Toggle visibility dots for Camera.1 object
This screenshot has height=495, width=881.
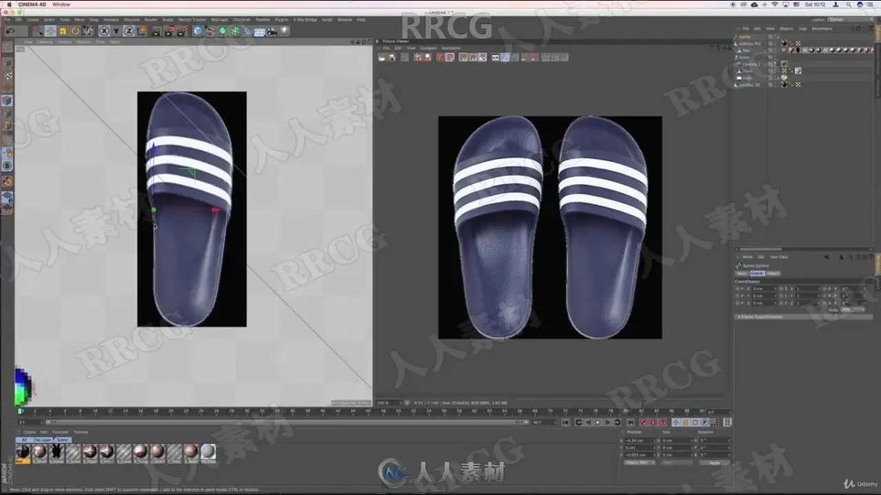[775, 64]
